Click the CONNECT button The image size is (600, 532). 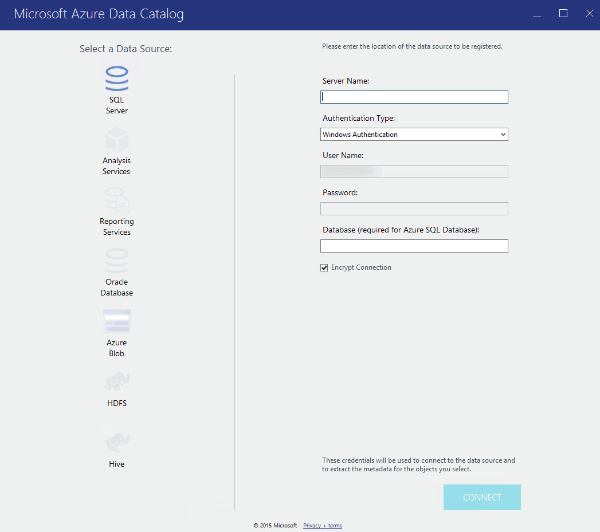[x=482, y=497]
